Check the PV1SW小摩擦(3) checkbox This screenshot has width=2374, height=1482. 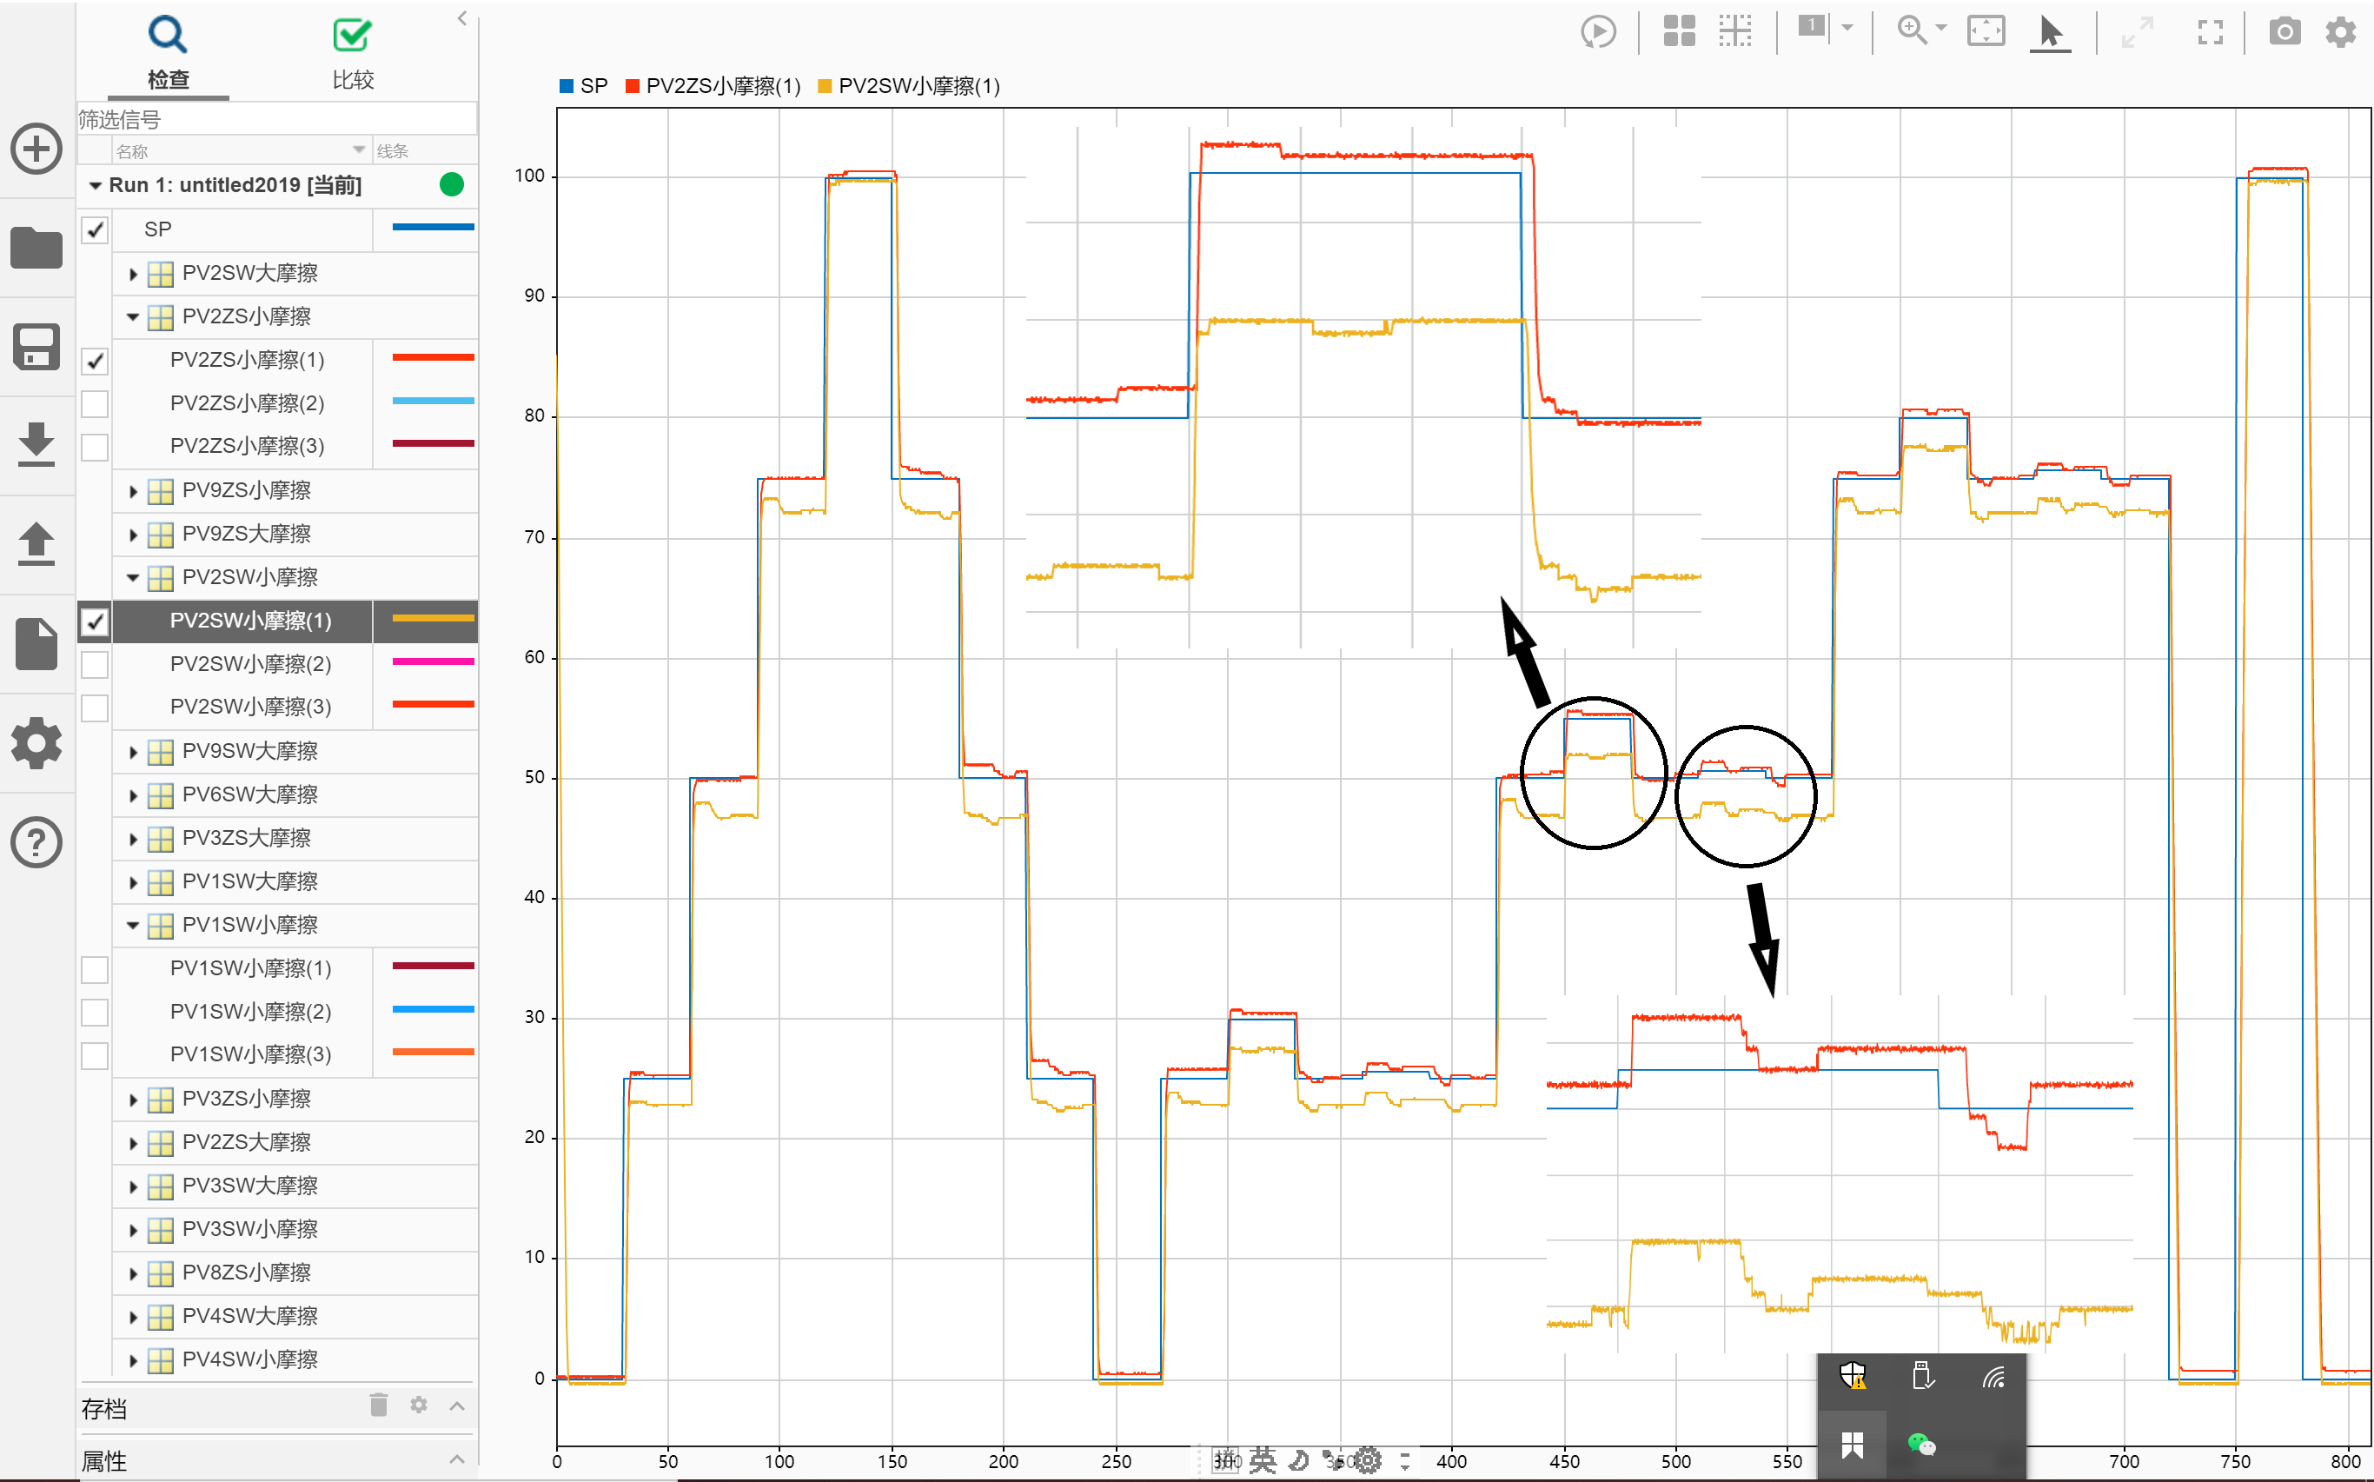point(94,1054)
